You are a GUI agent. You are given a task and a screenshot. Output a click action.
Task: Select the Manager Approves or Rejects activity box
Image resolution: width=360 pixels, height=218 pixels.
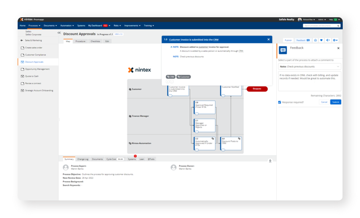204,125
